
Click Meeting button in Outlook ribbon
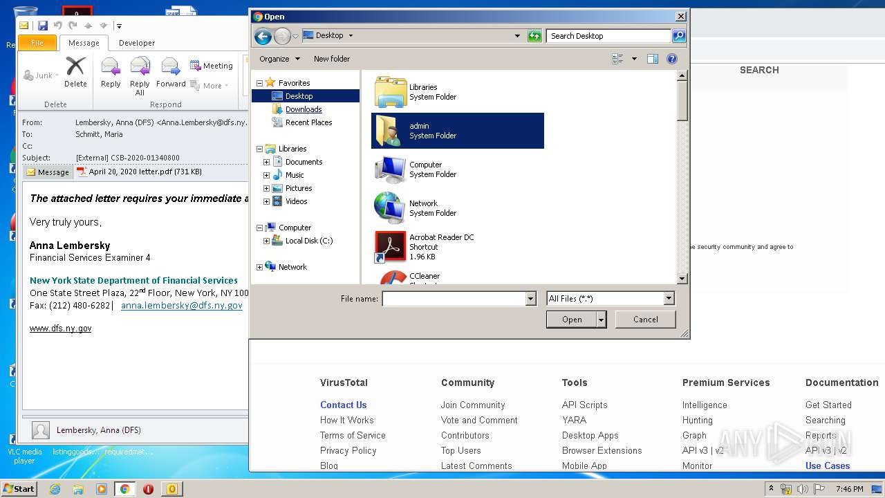click(212, 66)
